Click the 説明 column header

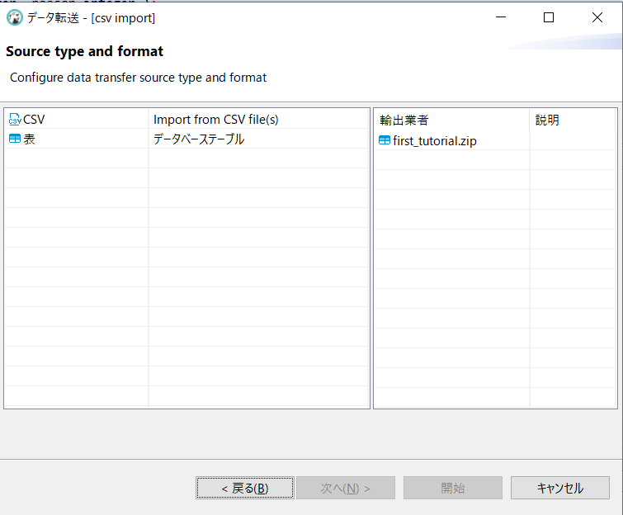coord(573,120)
